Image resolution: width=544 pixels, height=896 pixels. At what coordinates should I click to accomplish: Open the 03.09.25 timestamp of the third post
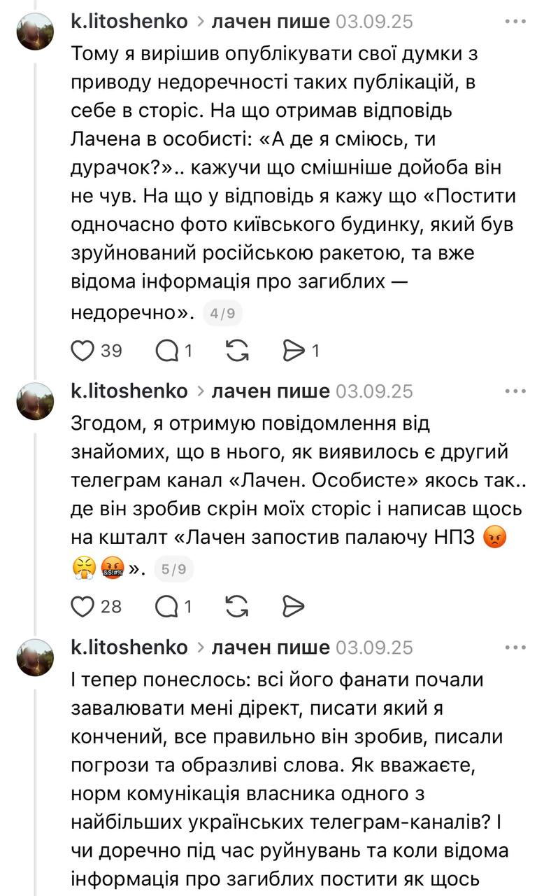click(375, 647)
